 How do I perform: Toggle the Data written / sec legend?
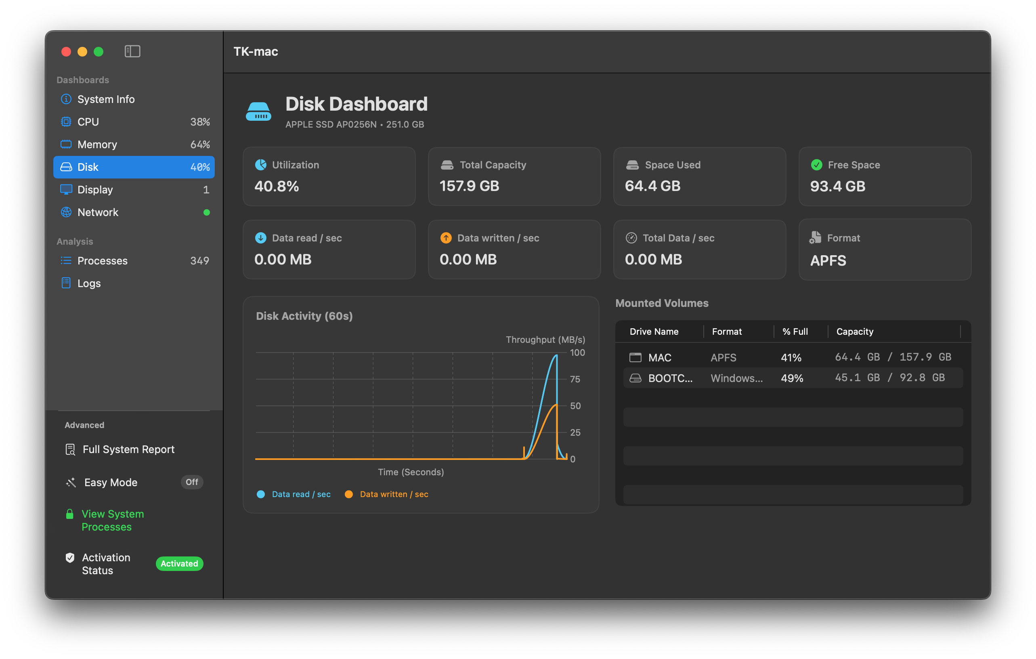point(386,494)
